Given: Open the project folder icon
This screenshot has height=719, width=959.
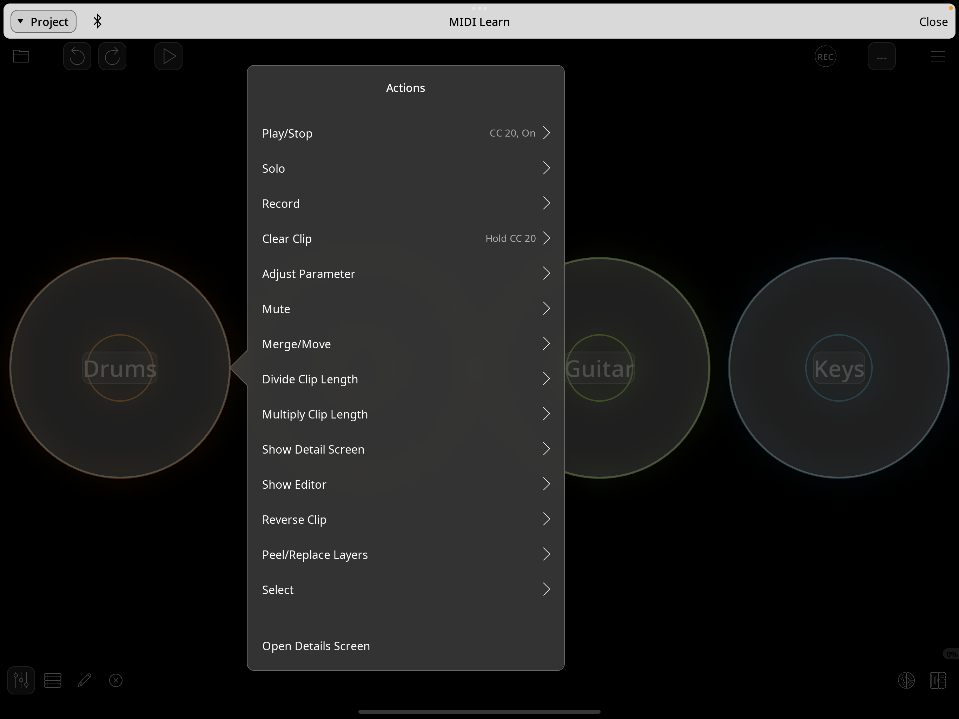Looking at the screenshot, I should coord(21,57).
